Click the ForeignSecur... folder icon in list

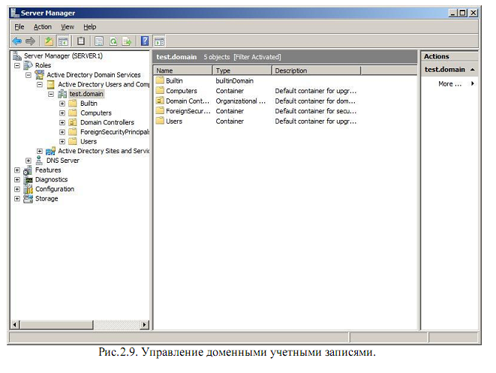pyautogui.click(x=160, y=111)
